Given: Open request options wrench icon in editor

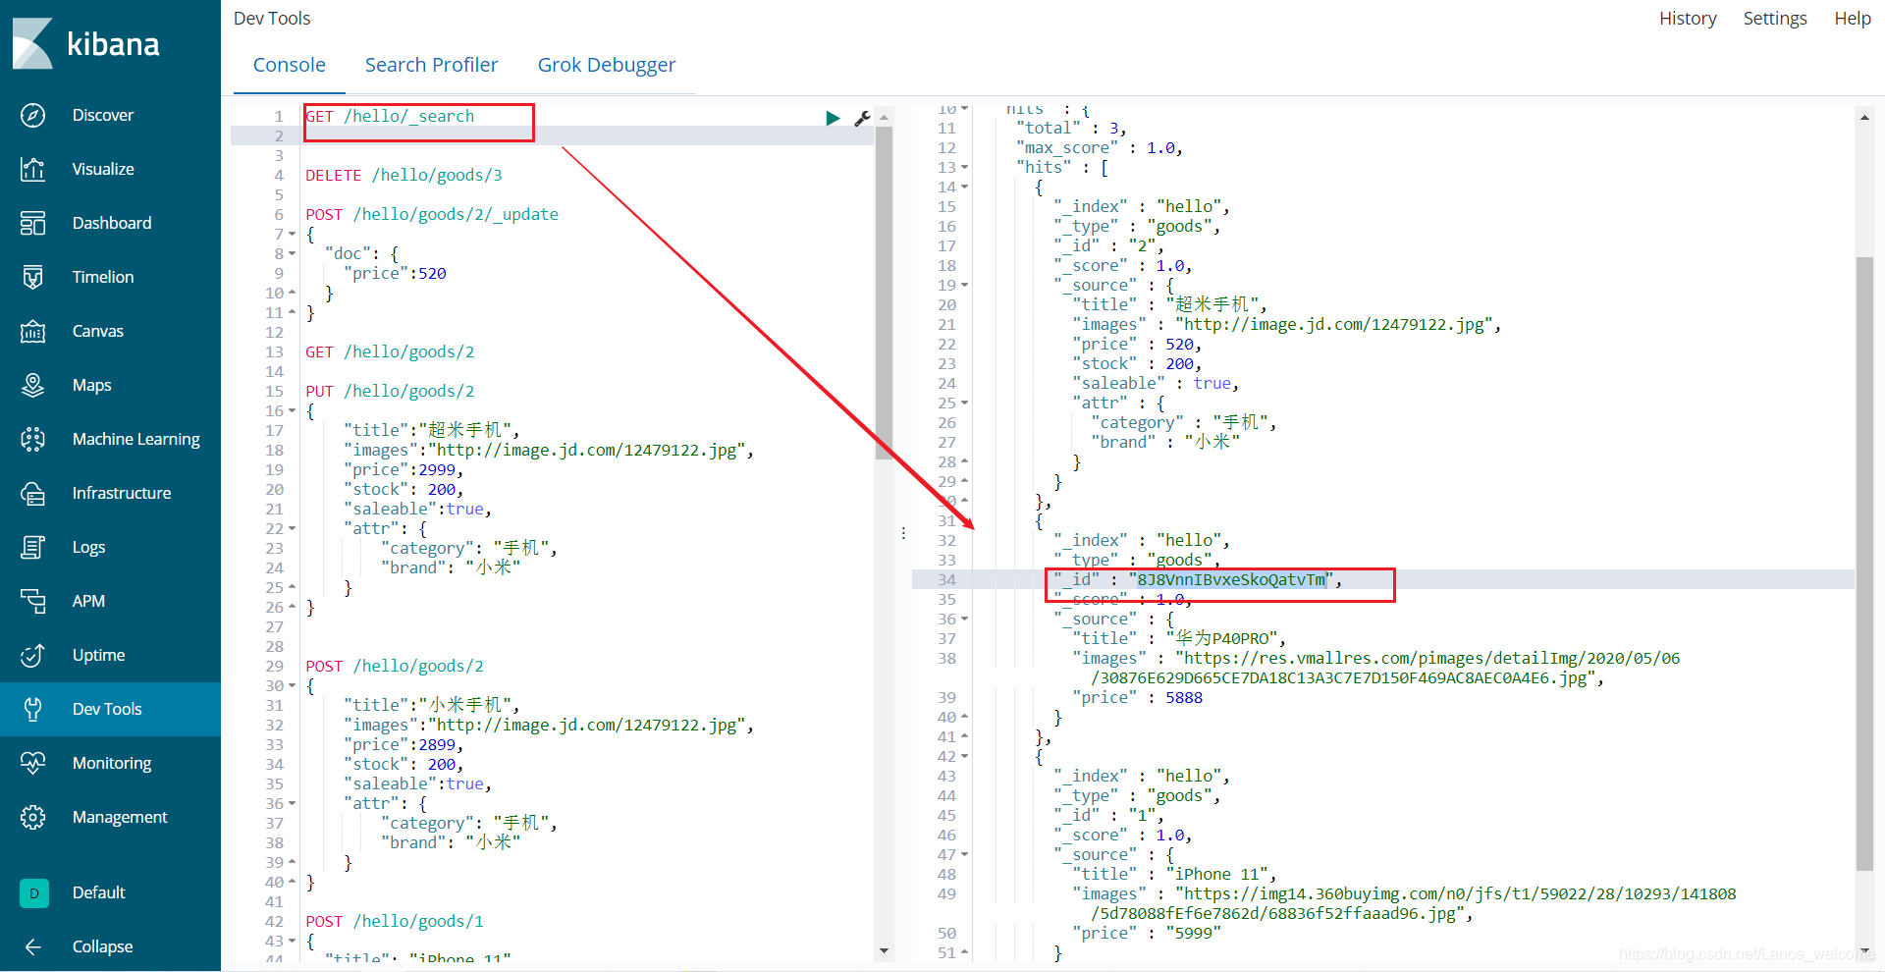Looking at the screenshot, I should click(862, 118).
